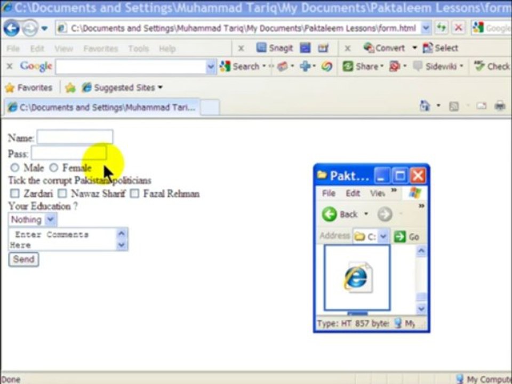Close the PDF Convert toolbar with its X

pyautogui.click(x=348, y=49)
